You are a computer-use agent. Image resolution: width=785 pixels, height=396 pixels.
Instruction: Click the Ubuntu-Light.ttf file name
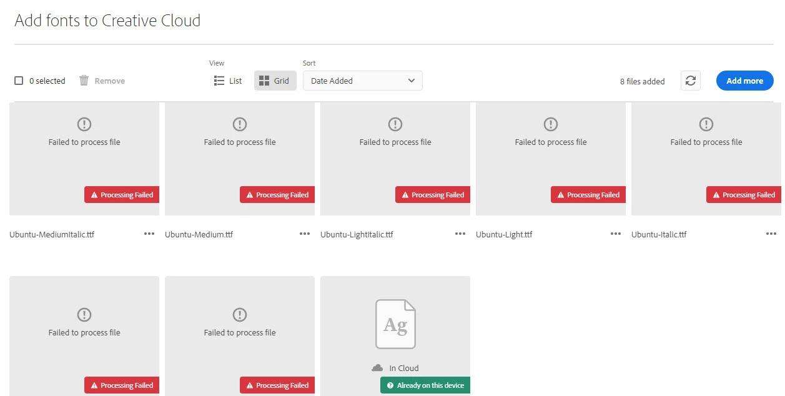coord(504,235)
